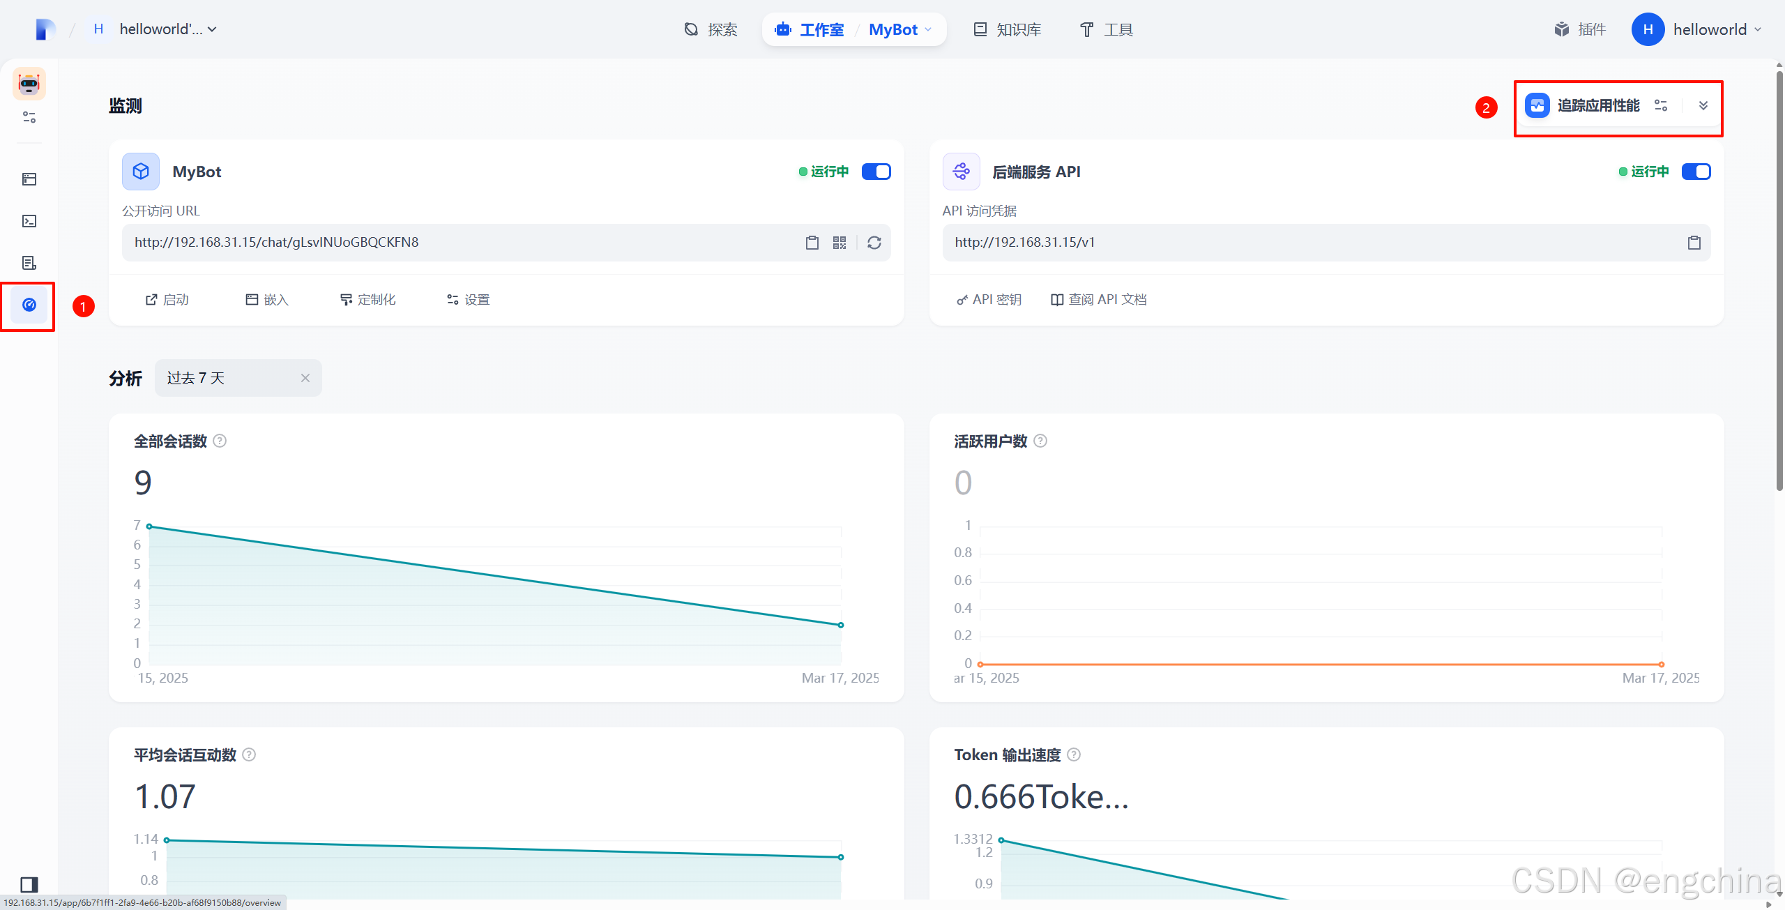
Task: Open the monitoring dashboard icon in sidebar
Action: click(29, 305)
